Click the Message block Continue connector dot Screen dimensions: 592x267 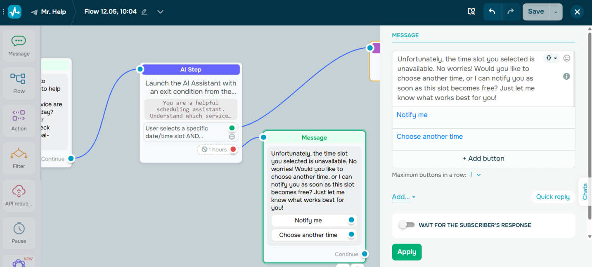365,254
